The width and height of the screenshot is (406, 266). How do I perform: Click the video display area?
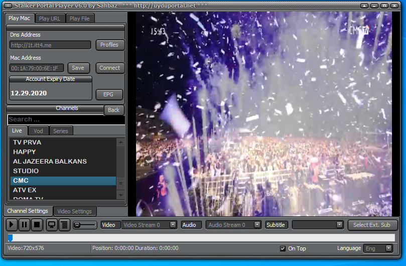click(264, 114)
